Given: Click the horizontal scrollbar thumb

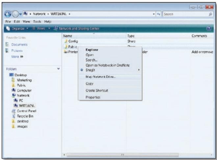Looking at the screenshot, I should point(123,155).
